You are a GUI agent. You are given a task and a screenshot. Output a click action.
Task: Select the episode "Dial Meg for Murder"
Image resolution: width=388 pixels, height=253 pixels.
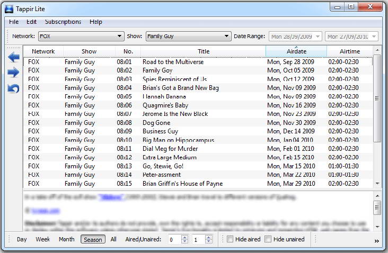[198, 149]
